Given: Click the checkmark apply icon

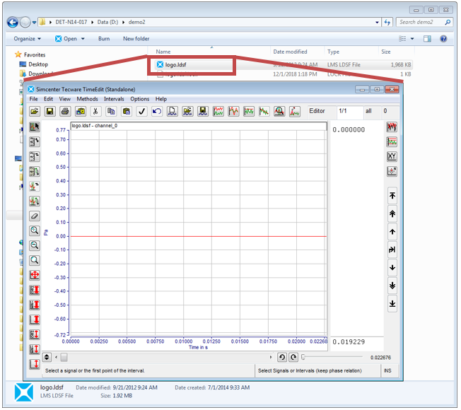Looking at the screenshot, I should pos(141,112).
